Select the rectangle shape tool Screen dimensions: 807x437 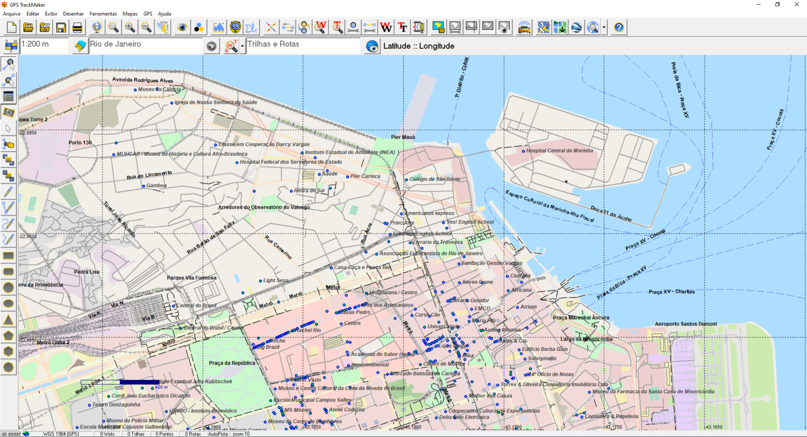[x=8, y=256]
